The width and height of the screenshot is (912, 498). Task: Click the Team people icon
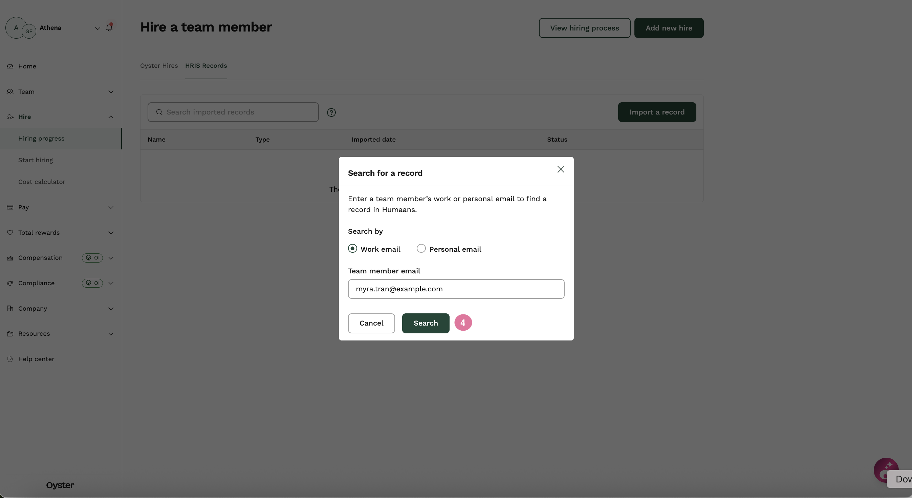point(10,92)
